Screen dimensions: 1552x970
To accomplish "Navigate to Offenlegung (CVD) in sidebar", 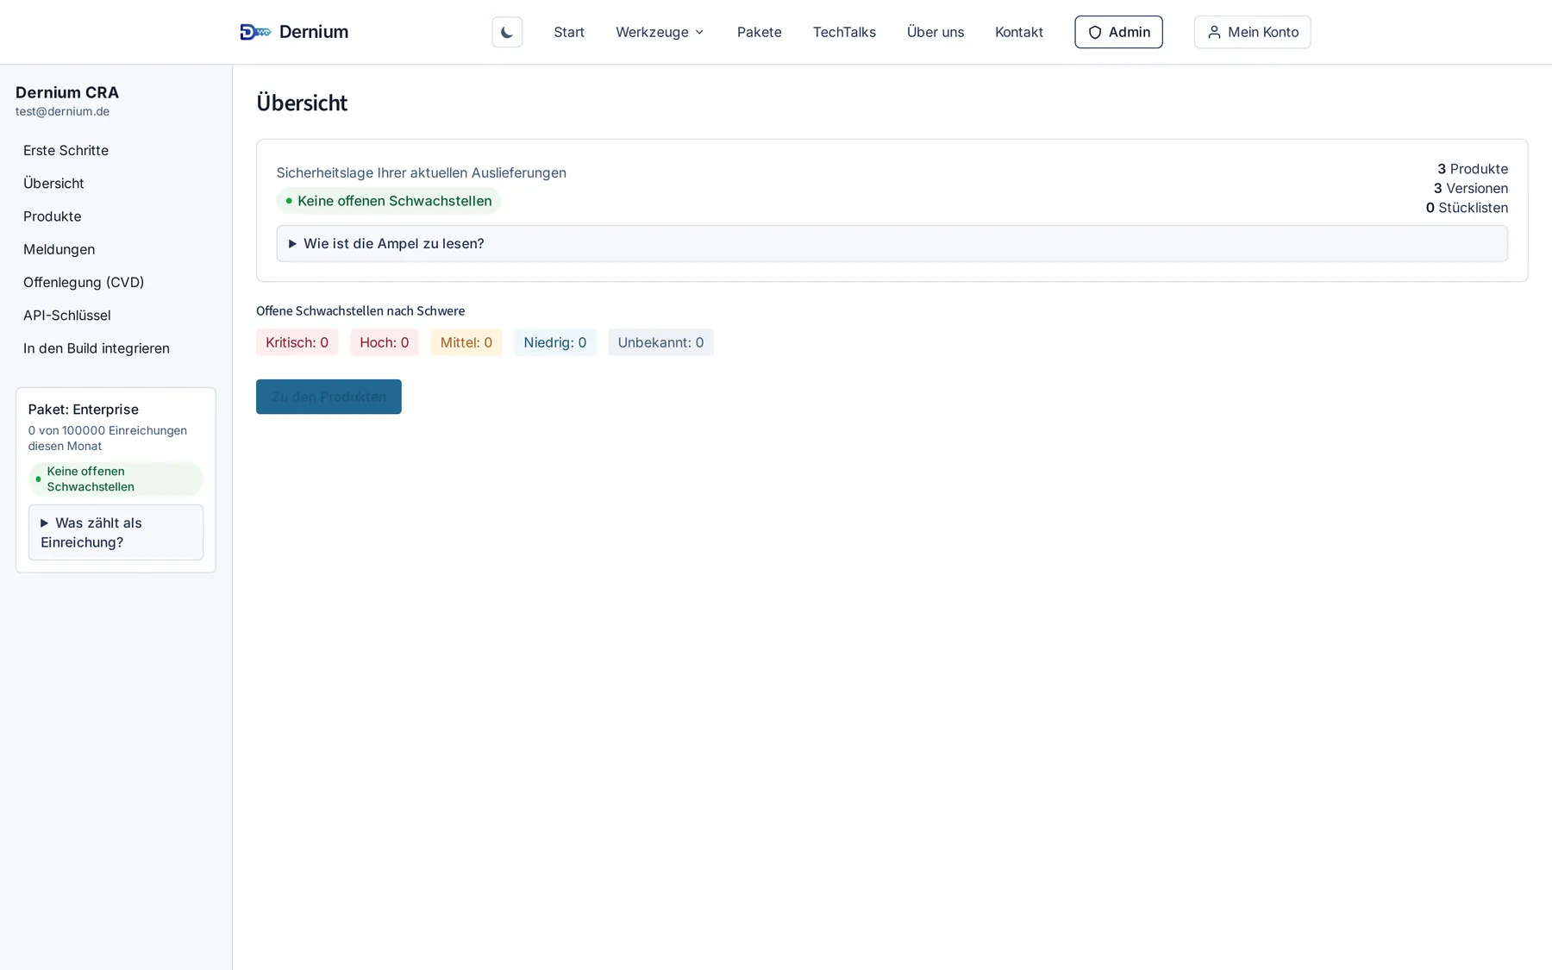I will 84,282.
